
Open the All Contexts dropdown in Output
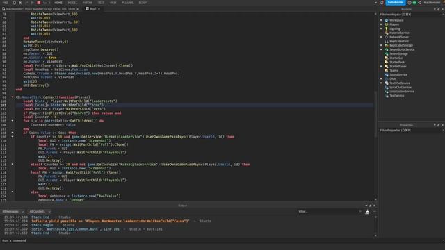point(40,212)
